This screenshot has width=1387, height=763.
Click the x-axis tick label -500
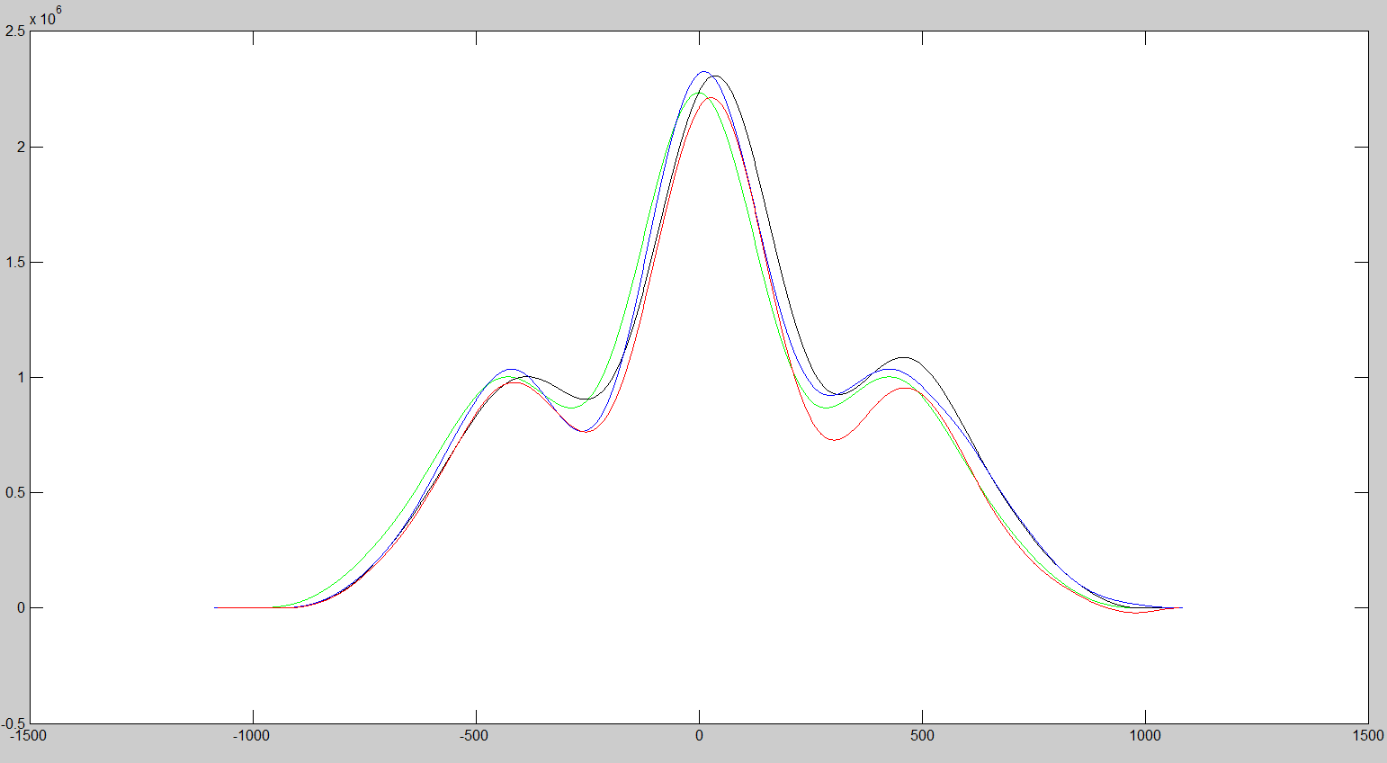(x=474, y=736)
